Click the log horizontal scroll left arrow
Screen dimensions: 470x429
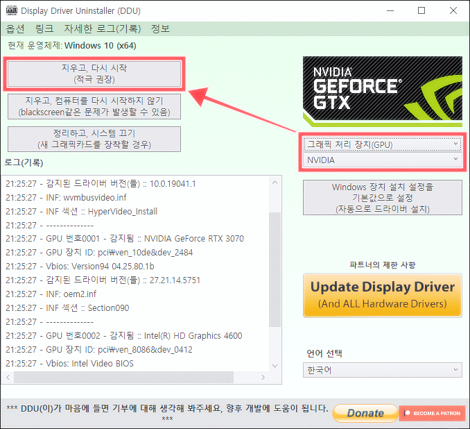8,377
